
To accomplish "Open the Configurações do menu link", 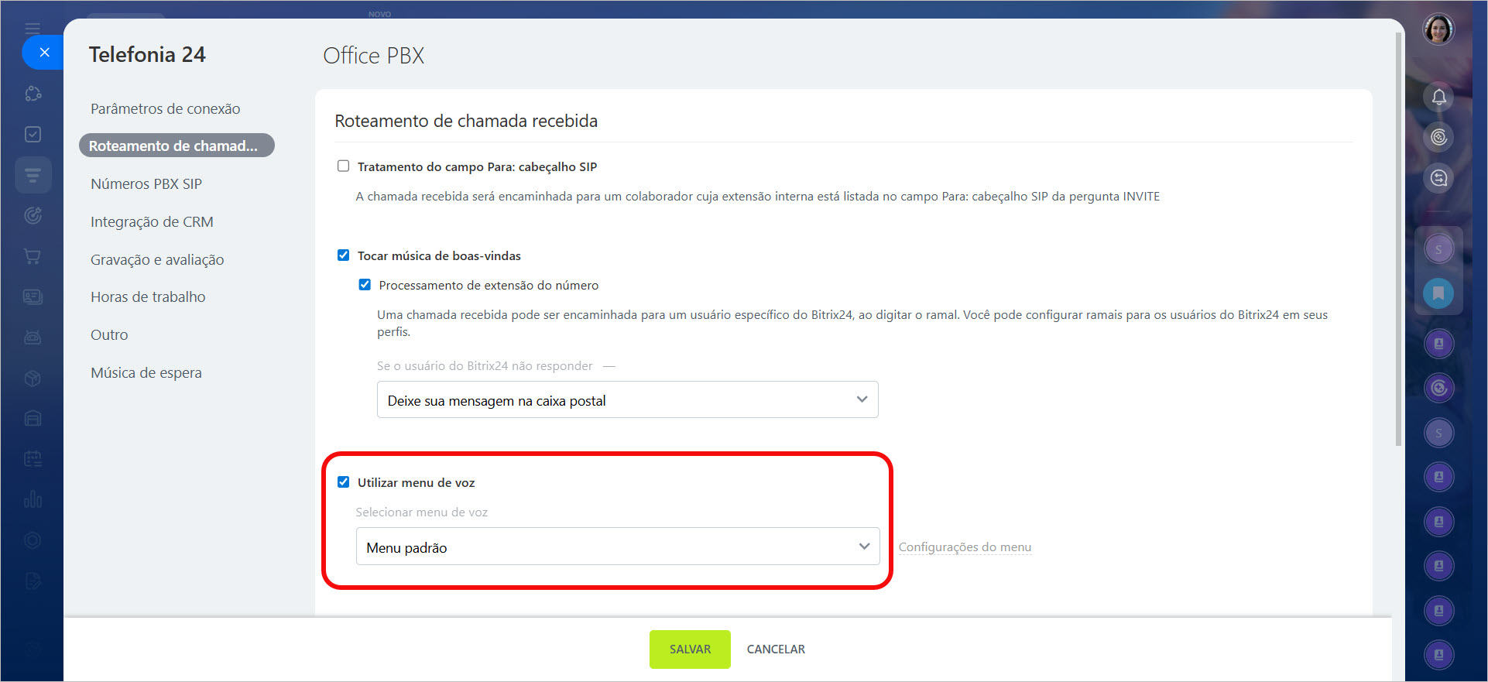I will 965,547.
